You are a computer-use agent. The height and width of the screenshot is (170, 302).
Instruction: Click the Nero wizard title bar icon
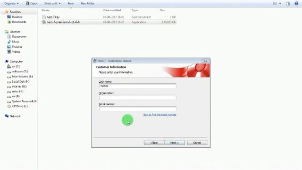(94, 61)
